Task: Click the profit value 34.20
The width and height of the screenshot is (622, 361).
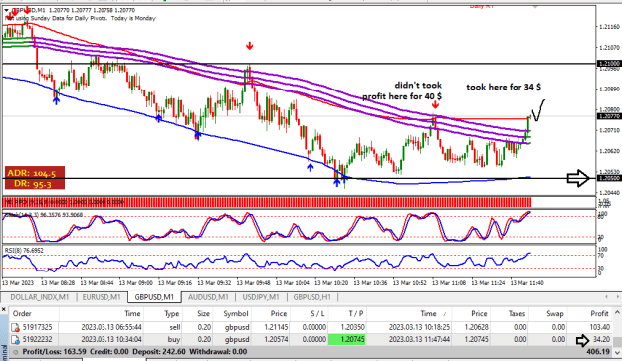Action: click(601, 340)
